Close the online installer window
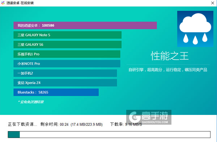Image resolution: width=217 pixels, height=142 pixels. 213,3
